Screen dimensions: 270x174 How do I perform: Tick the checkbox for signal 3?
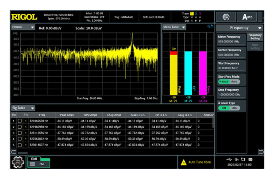(20, 133)
